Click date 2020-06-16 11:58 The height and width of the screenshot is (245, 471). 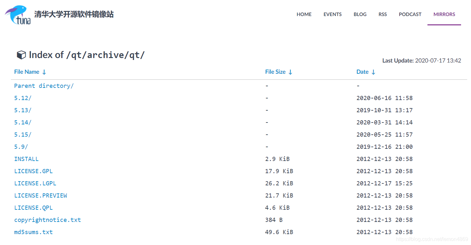[x=385, y=98]
